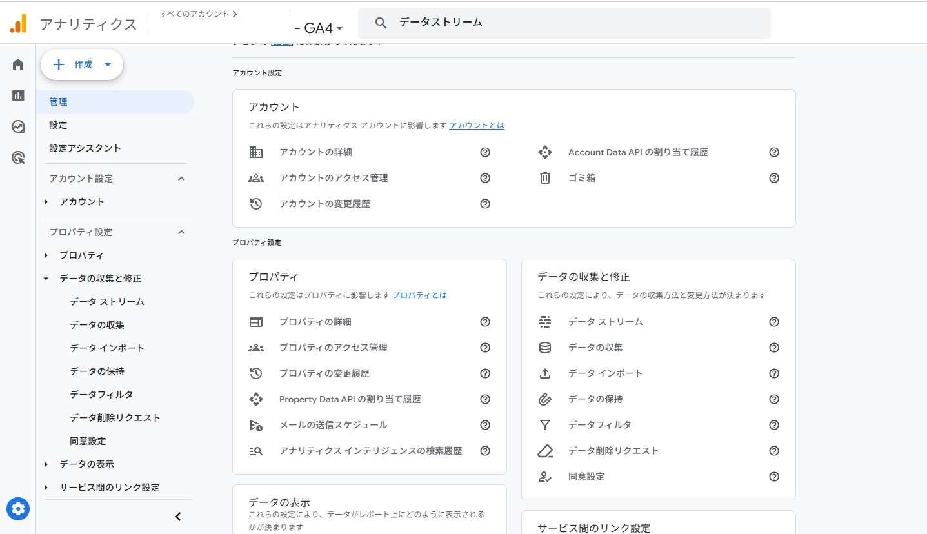The height and width of the screenshot is (534, 927).
Task: Click help icon for メールの送信スケジュール
Action: (x=485, y=425)
